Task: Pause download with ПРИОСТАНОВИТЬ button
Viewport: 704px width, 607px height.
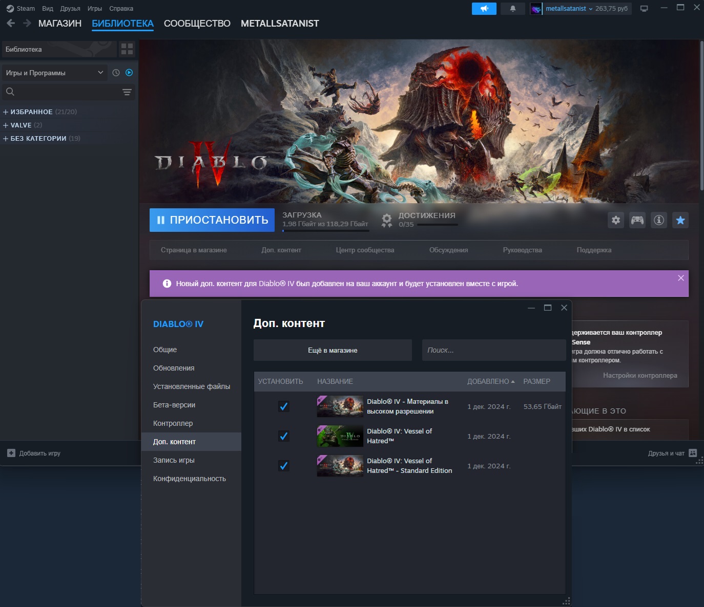Action: click(212, 220)
